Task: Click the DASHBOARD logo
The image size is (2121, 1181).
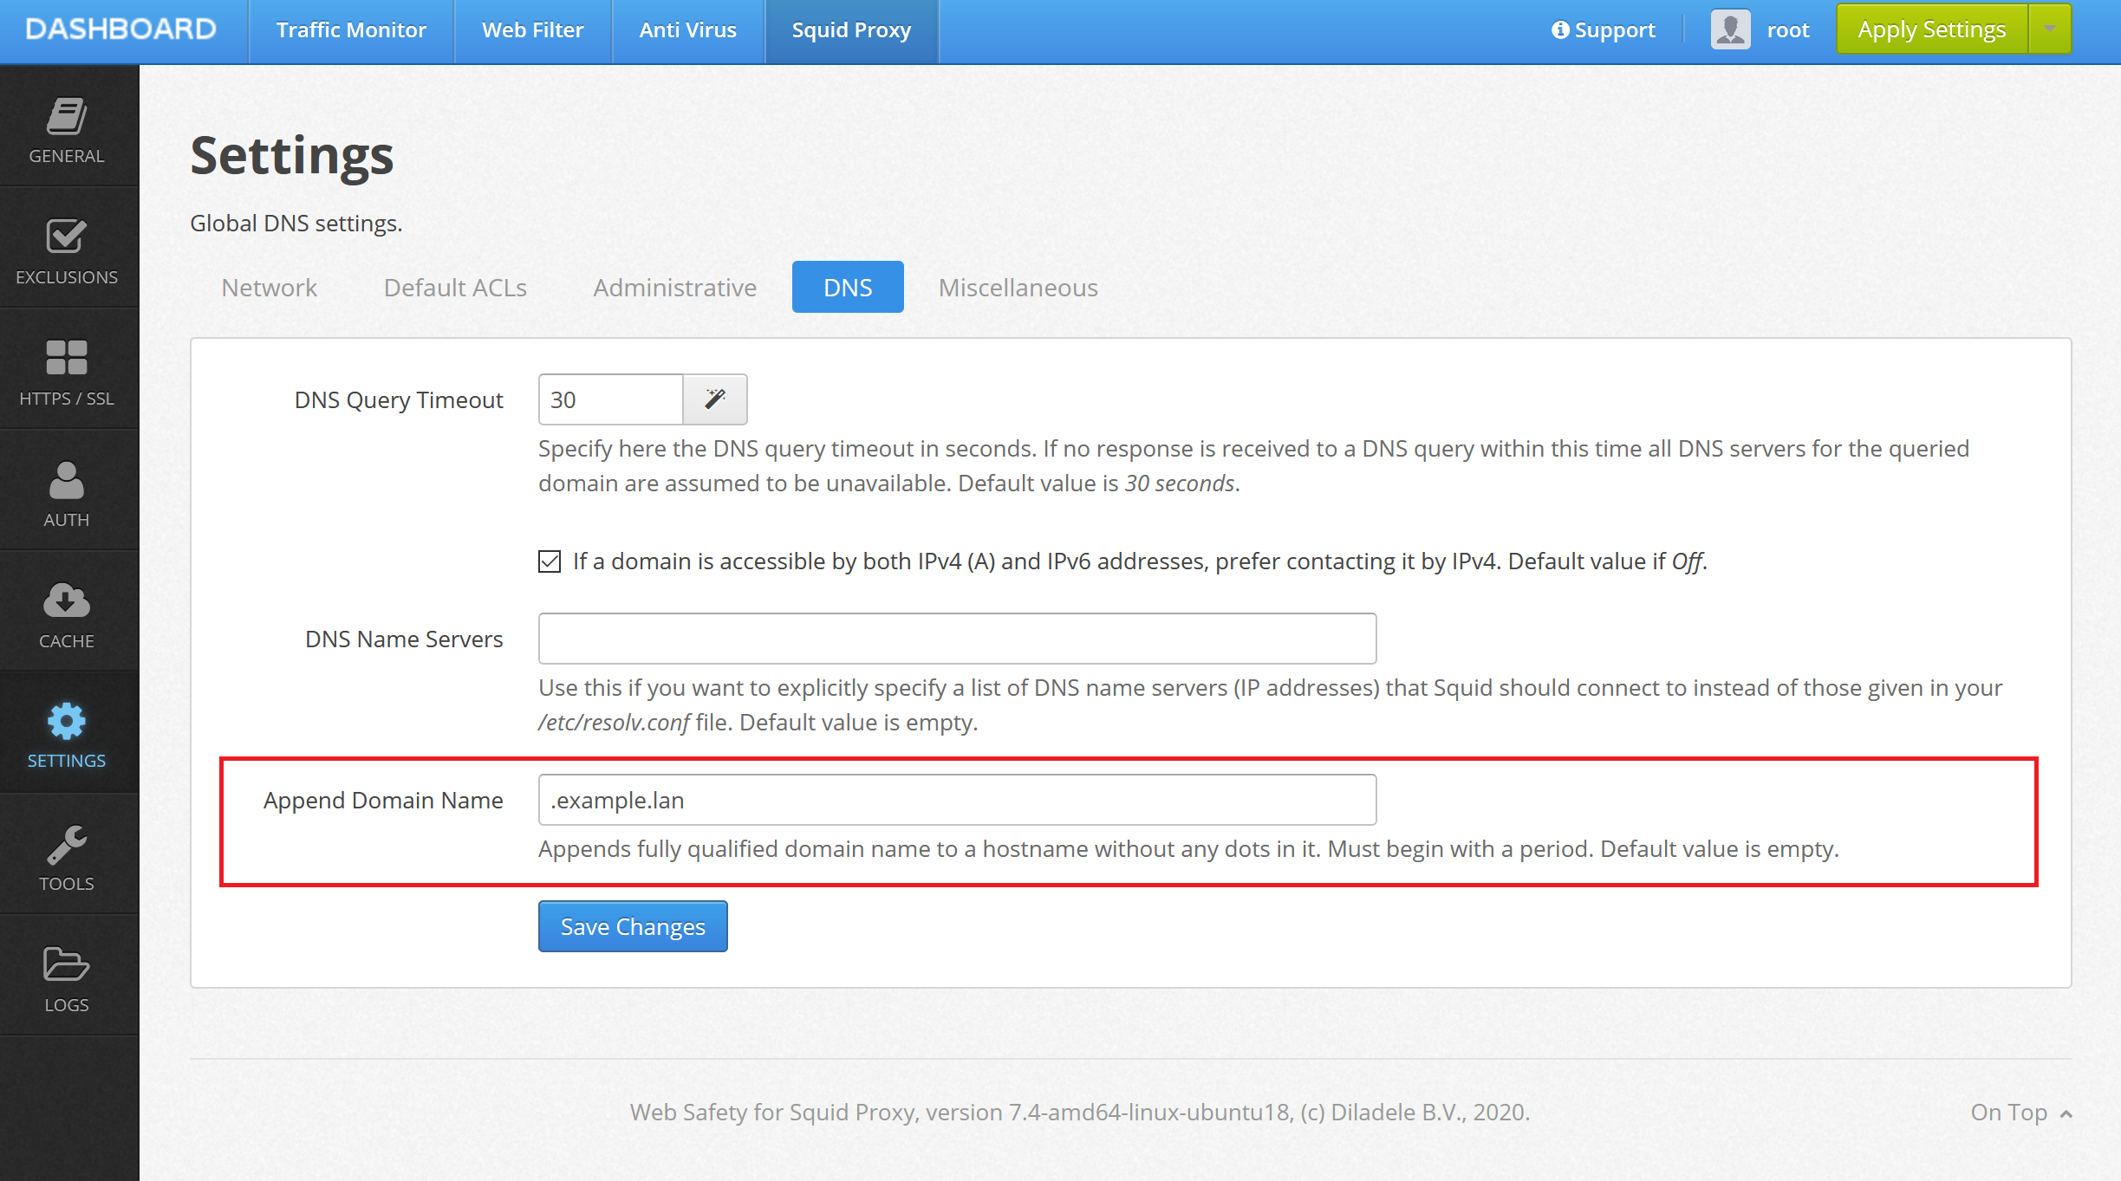Action: click(120, 29)
